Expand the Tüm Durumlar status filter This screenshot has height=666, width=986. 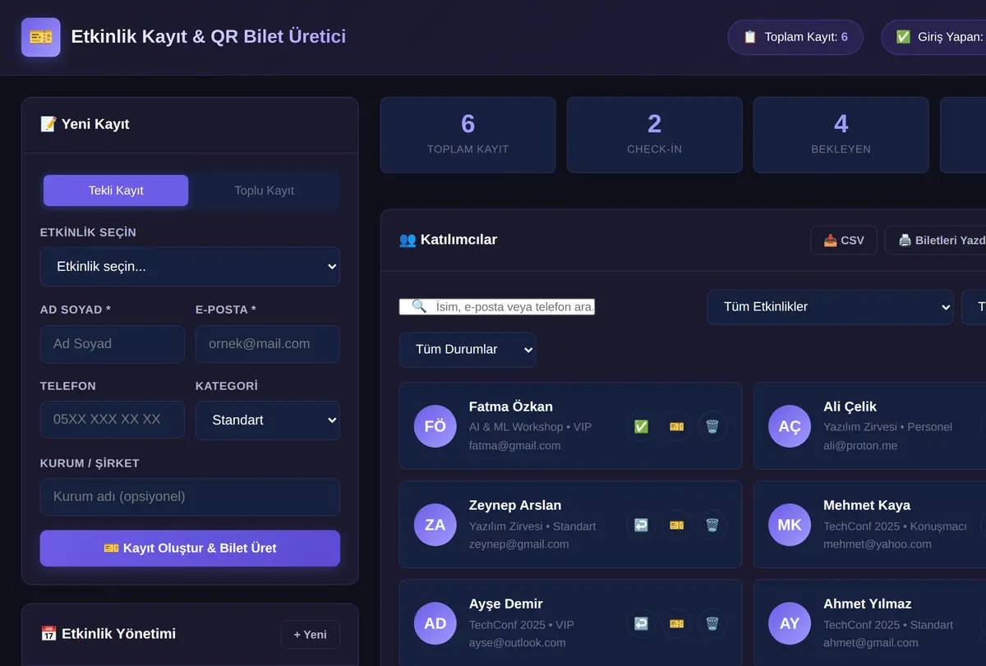[x=468, y=349]
